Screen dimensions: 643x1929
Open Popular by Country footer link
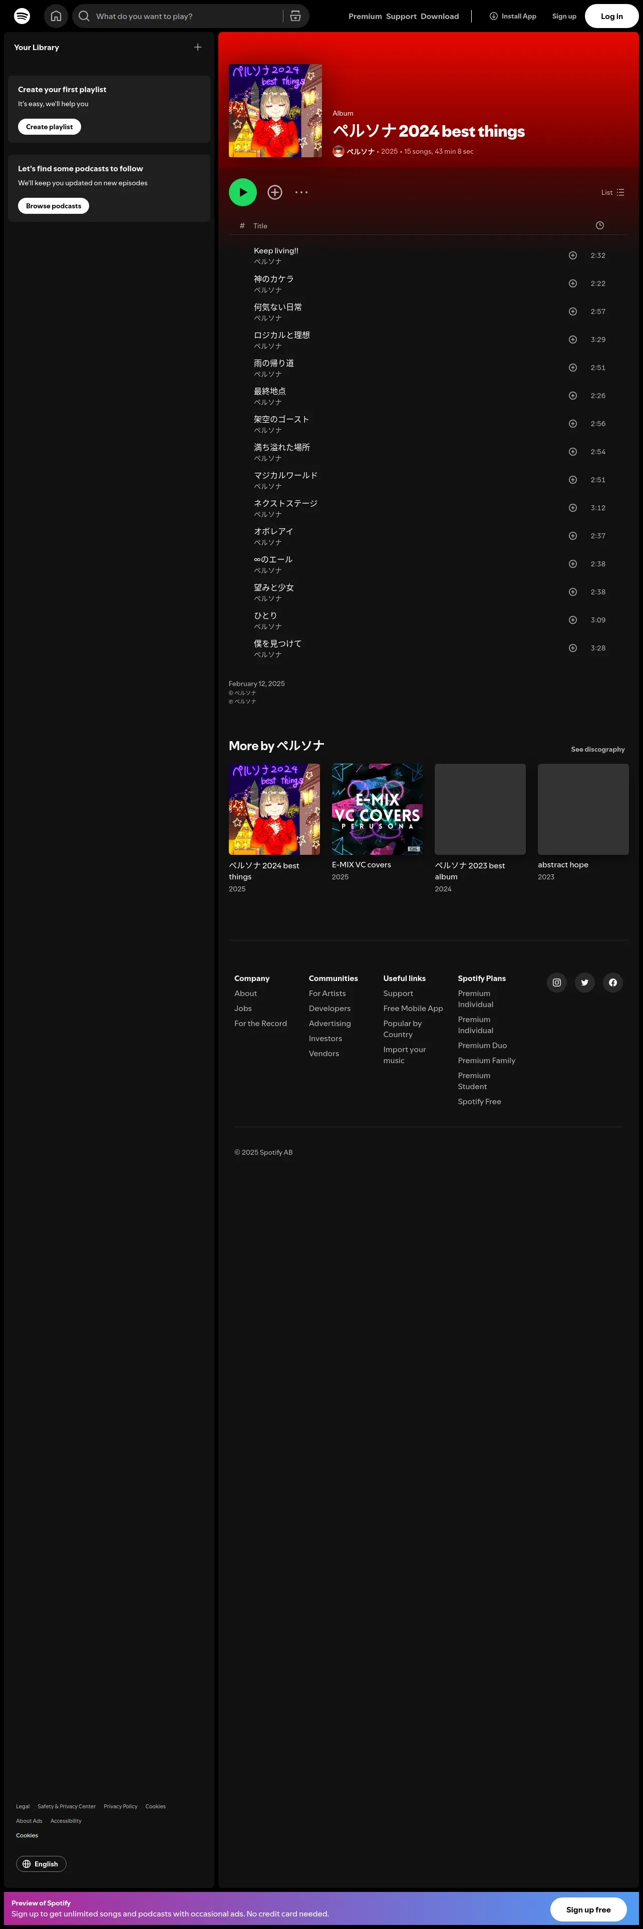click(403, 1029)
